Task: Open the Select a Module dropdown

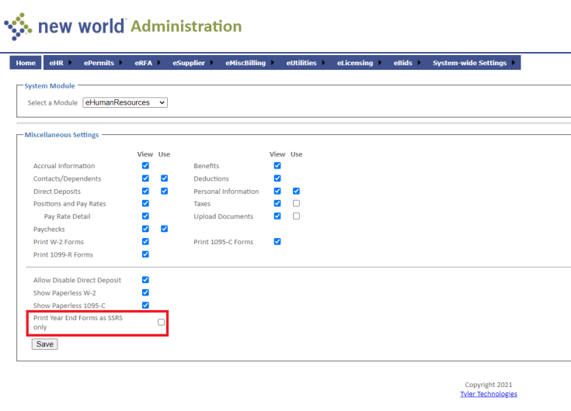Action: click(x=125, y=102)
